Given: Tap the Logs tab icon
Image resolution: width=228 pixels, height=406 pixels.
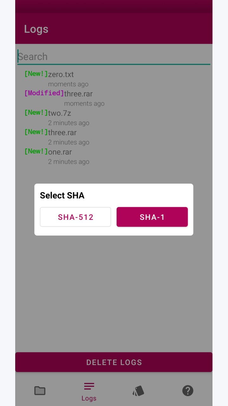Looking at the screenshot, I should 89,386.
